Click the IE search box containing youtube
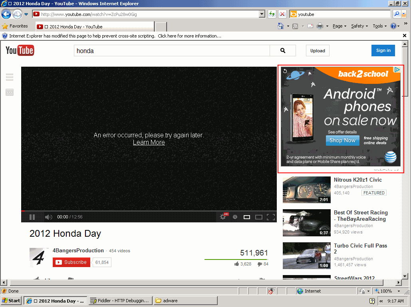 click(x=340, y=14)
